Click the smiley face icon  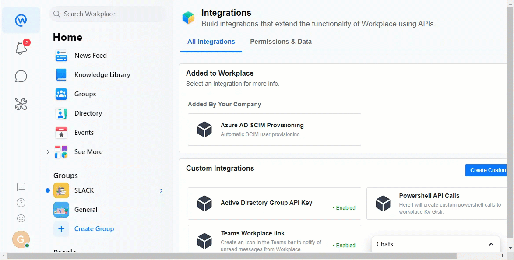tap(21, 218)
